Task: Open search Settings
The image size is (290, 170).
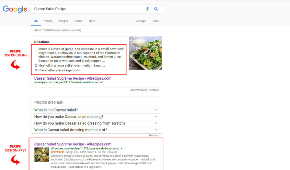Action: tap(140, 21)
